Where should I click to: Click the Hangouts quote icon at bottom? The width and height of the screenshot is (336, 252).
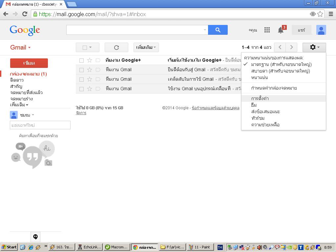35,237
